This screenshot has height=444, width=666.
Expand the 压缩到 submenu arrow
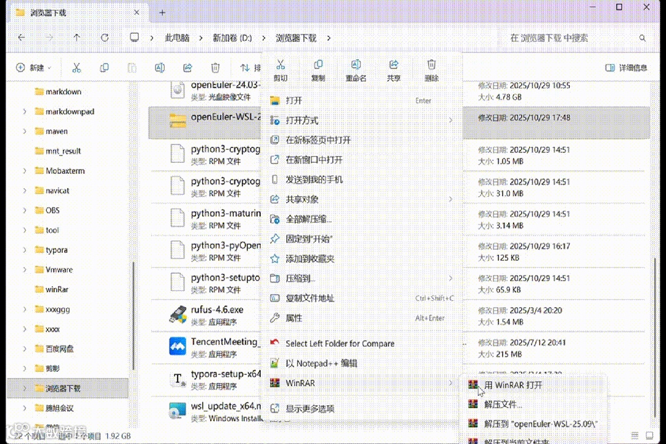click(x=451, y=278)
